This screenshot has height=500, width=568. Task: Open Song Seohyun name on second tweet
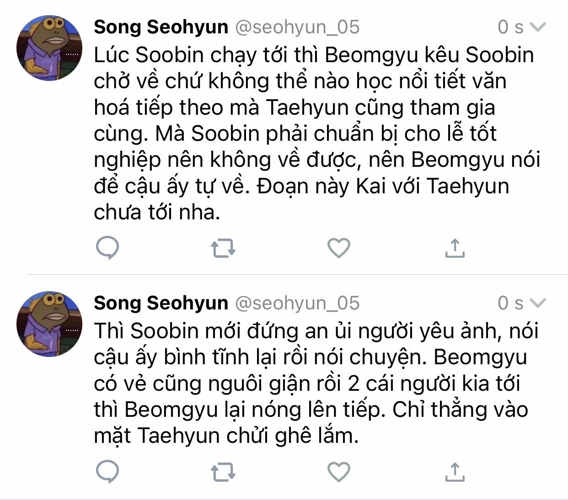click(161, 303)
